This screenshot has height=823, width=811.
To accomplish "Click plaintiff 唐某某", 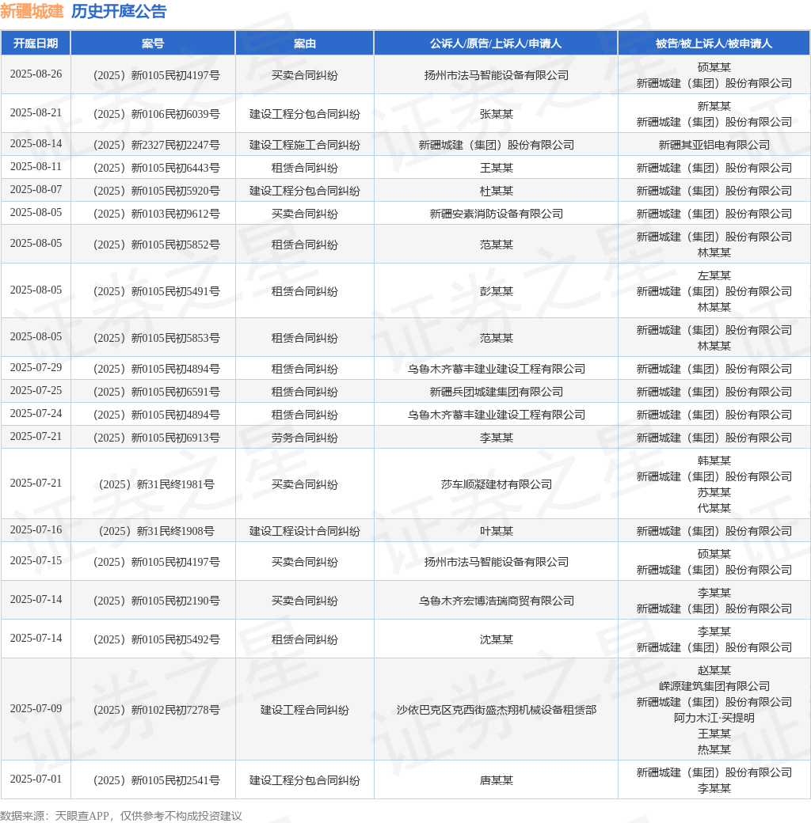I will tap(496, 780).
